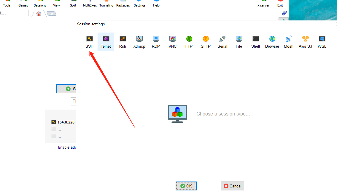Open a new tab with plus button
The height and width of the screenshot is (191, 337).
(52, 14)
